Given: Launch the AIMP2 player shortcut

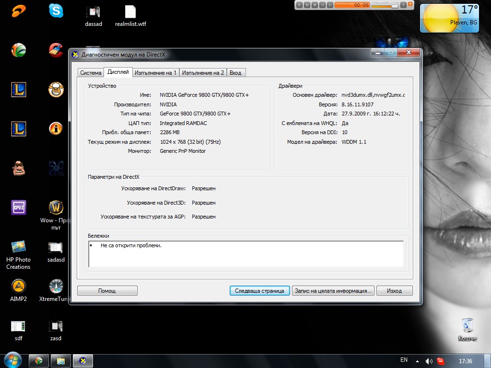Looking at the screenshot, I should [19, 290].
